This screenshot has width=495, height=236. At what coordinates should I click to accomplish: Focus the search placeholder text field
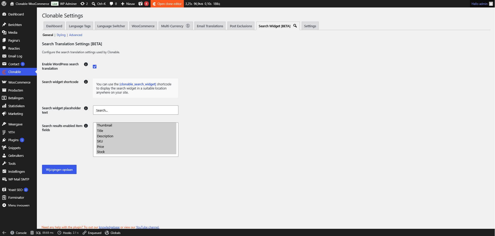[x=136, y=110]
